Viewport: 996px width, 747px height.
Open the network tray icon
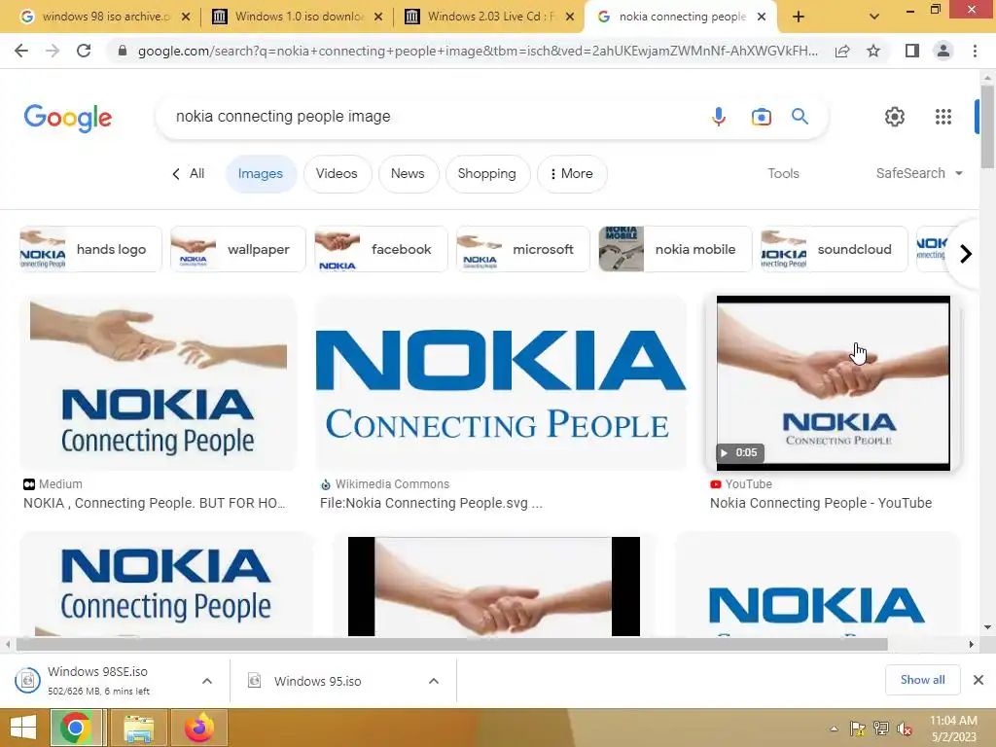click(x=881, y=729)
